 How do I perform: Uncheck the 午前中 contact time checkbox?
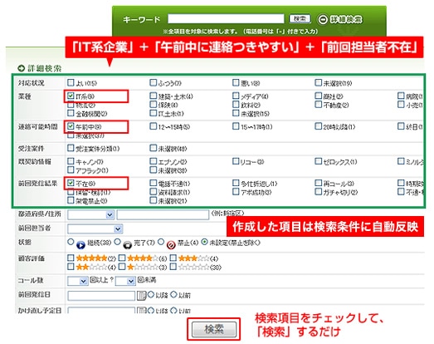[71, 126]
